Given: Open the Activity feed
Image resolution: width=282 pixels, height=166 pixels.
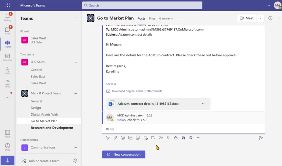Looking at the screenshot, I should pyautogui.click(x=7, y=17).
